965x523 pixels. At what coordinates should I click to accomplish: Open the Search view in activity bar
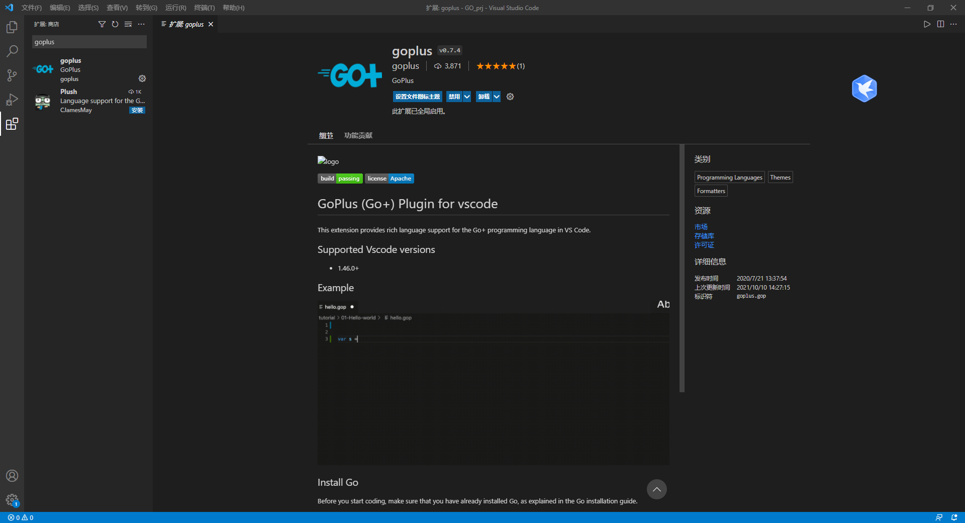pos(12,51)
